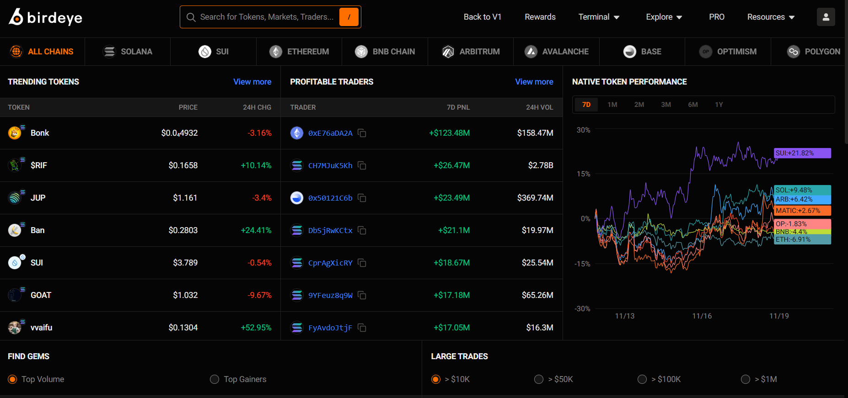This screenshot has width=848, height=398.
Task: Click View more for Trending Tokens
Action: click(252, 82)
